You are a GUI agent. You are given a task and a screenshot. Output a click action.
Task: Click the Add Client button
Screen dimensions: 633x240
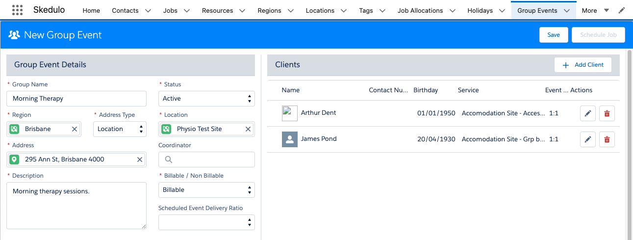pyautogui.click(x=583, y=65)
